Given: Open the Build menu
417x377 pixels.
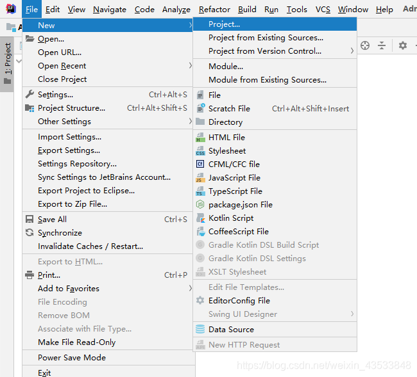Looking at the screenshot, I should coord(247,10).
